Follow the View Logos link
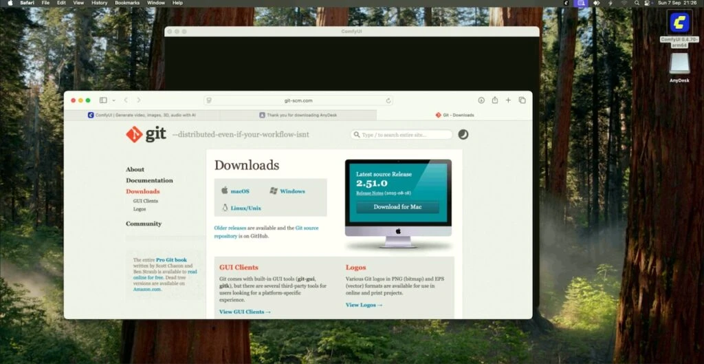704x364 pixels. click(364, 305)
